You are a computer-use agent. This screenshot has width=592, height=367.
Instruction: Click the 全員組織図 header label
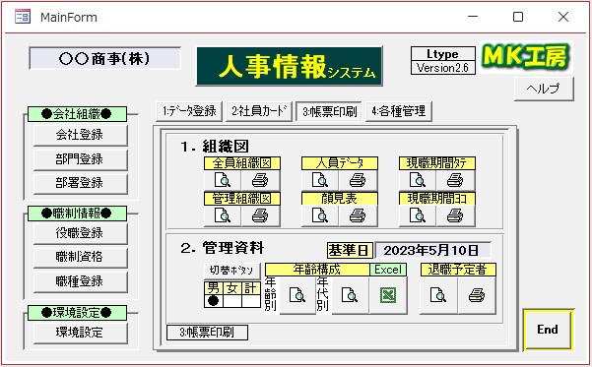coord(242,163)
